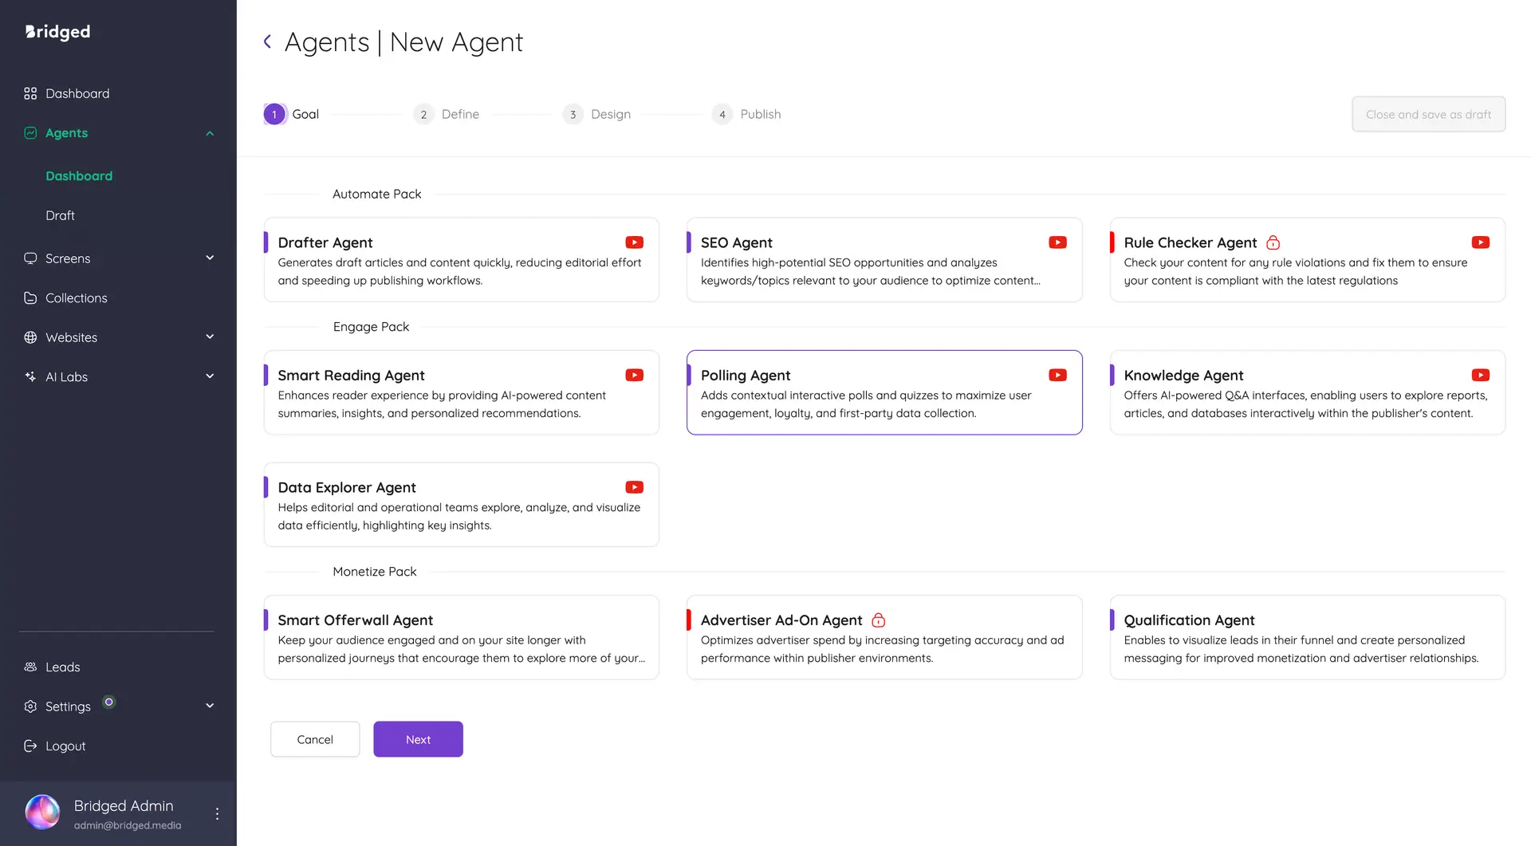Screen dimensions: 1531x846
Task: Click the Logout icon in the sidebar
Action: (30, 746)
